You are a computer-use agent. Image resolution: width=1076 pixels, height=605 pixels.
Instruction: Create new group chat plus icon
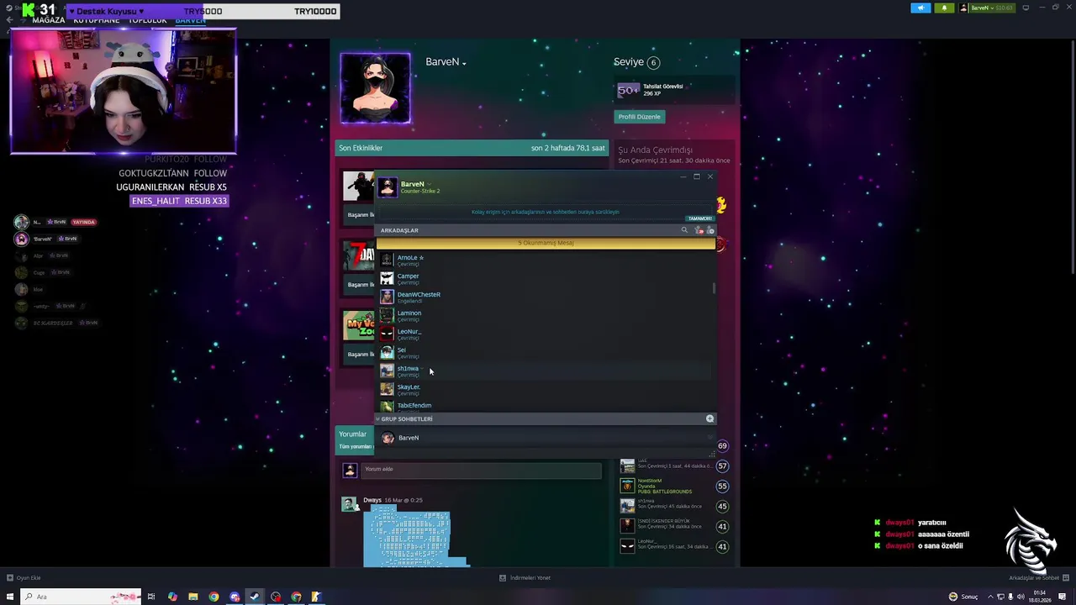[x=710, y=418]
